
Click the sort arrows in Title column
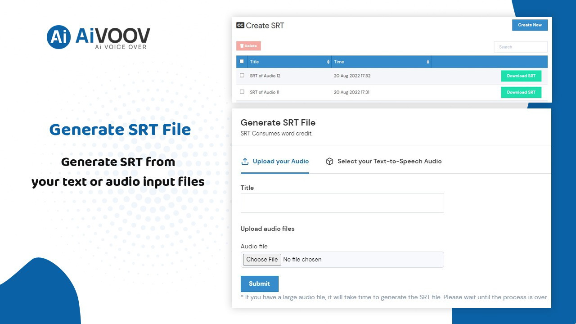coord(328,62)
